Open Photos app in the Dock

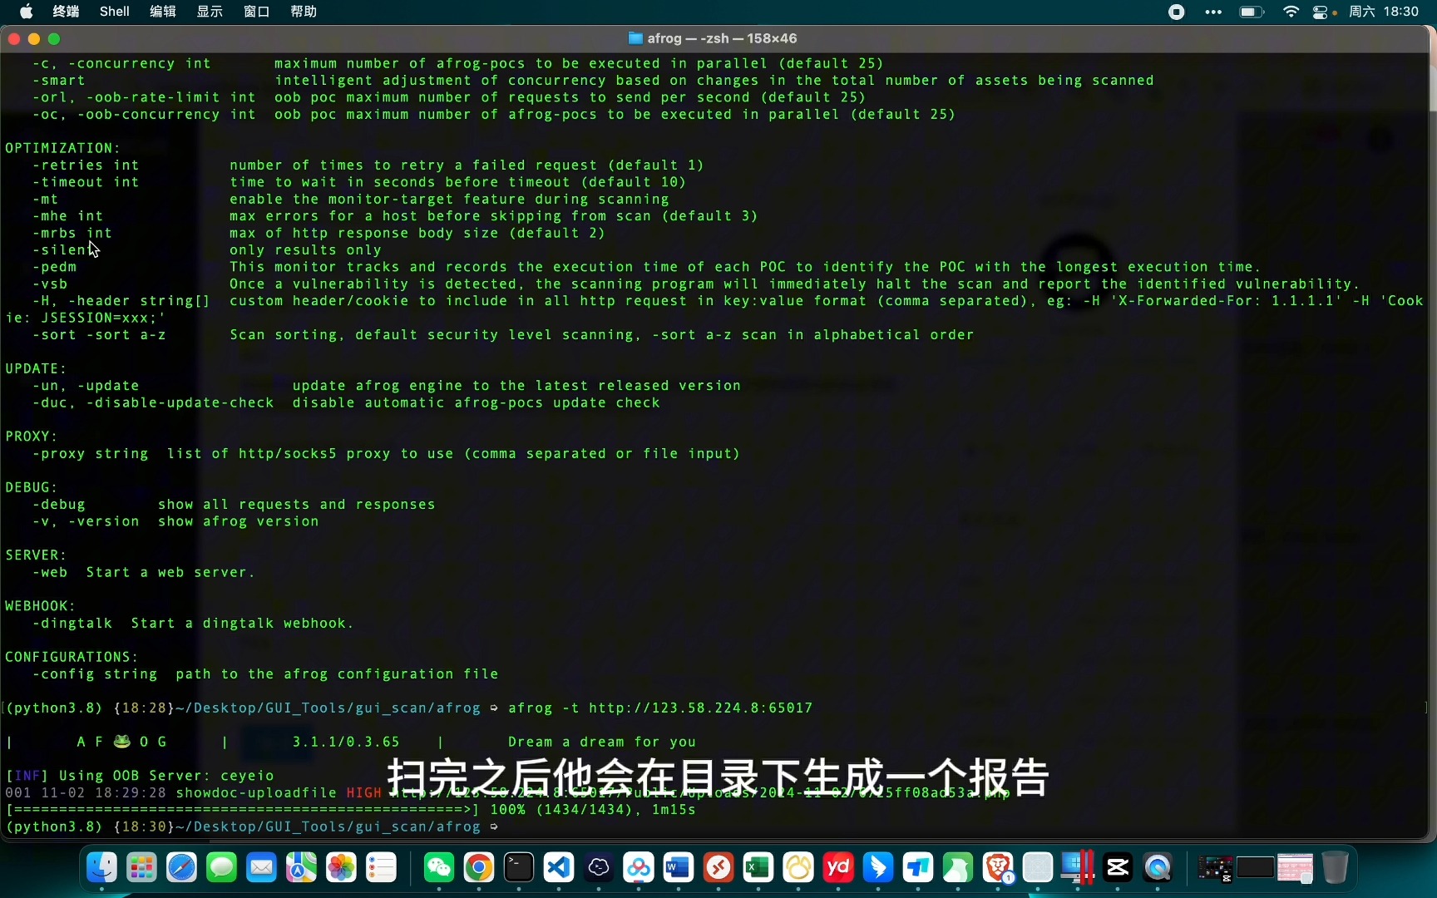tap(341, 868)
